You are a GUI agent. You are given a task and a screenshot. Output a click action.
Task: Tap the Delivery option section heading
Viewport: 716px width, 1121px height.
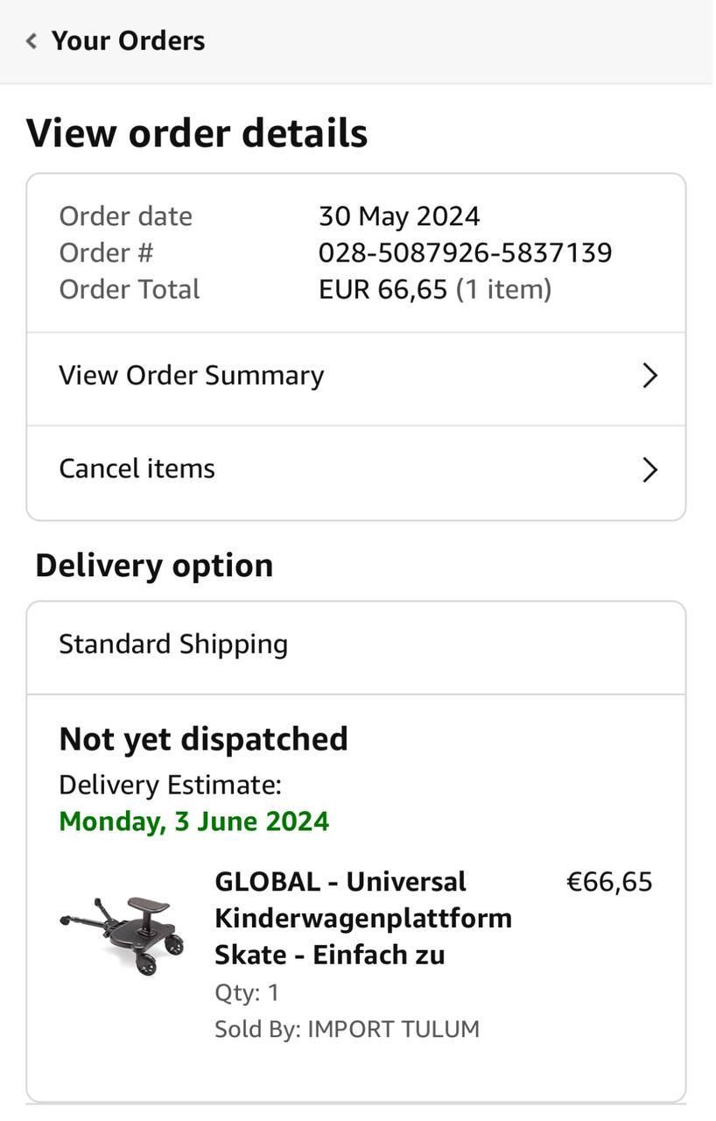pos(154,566)
